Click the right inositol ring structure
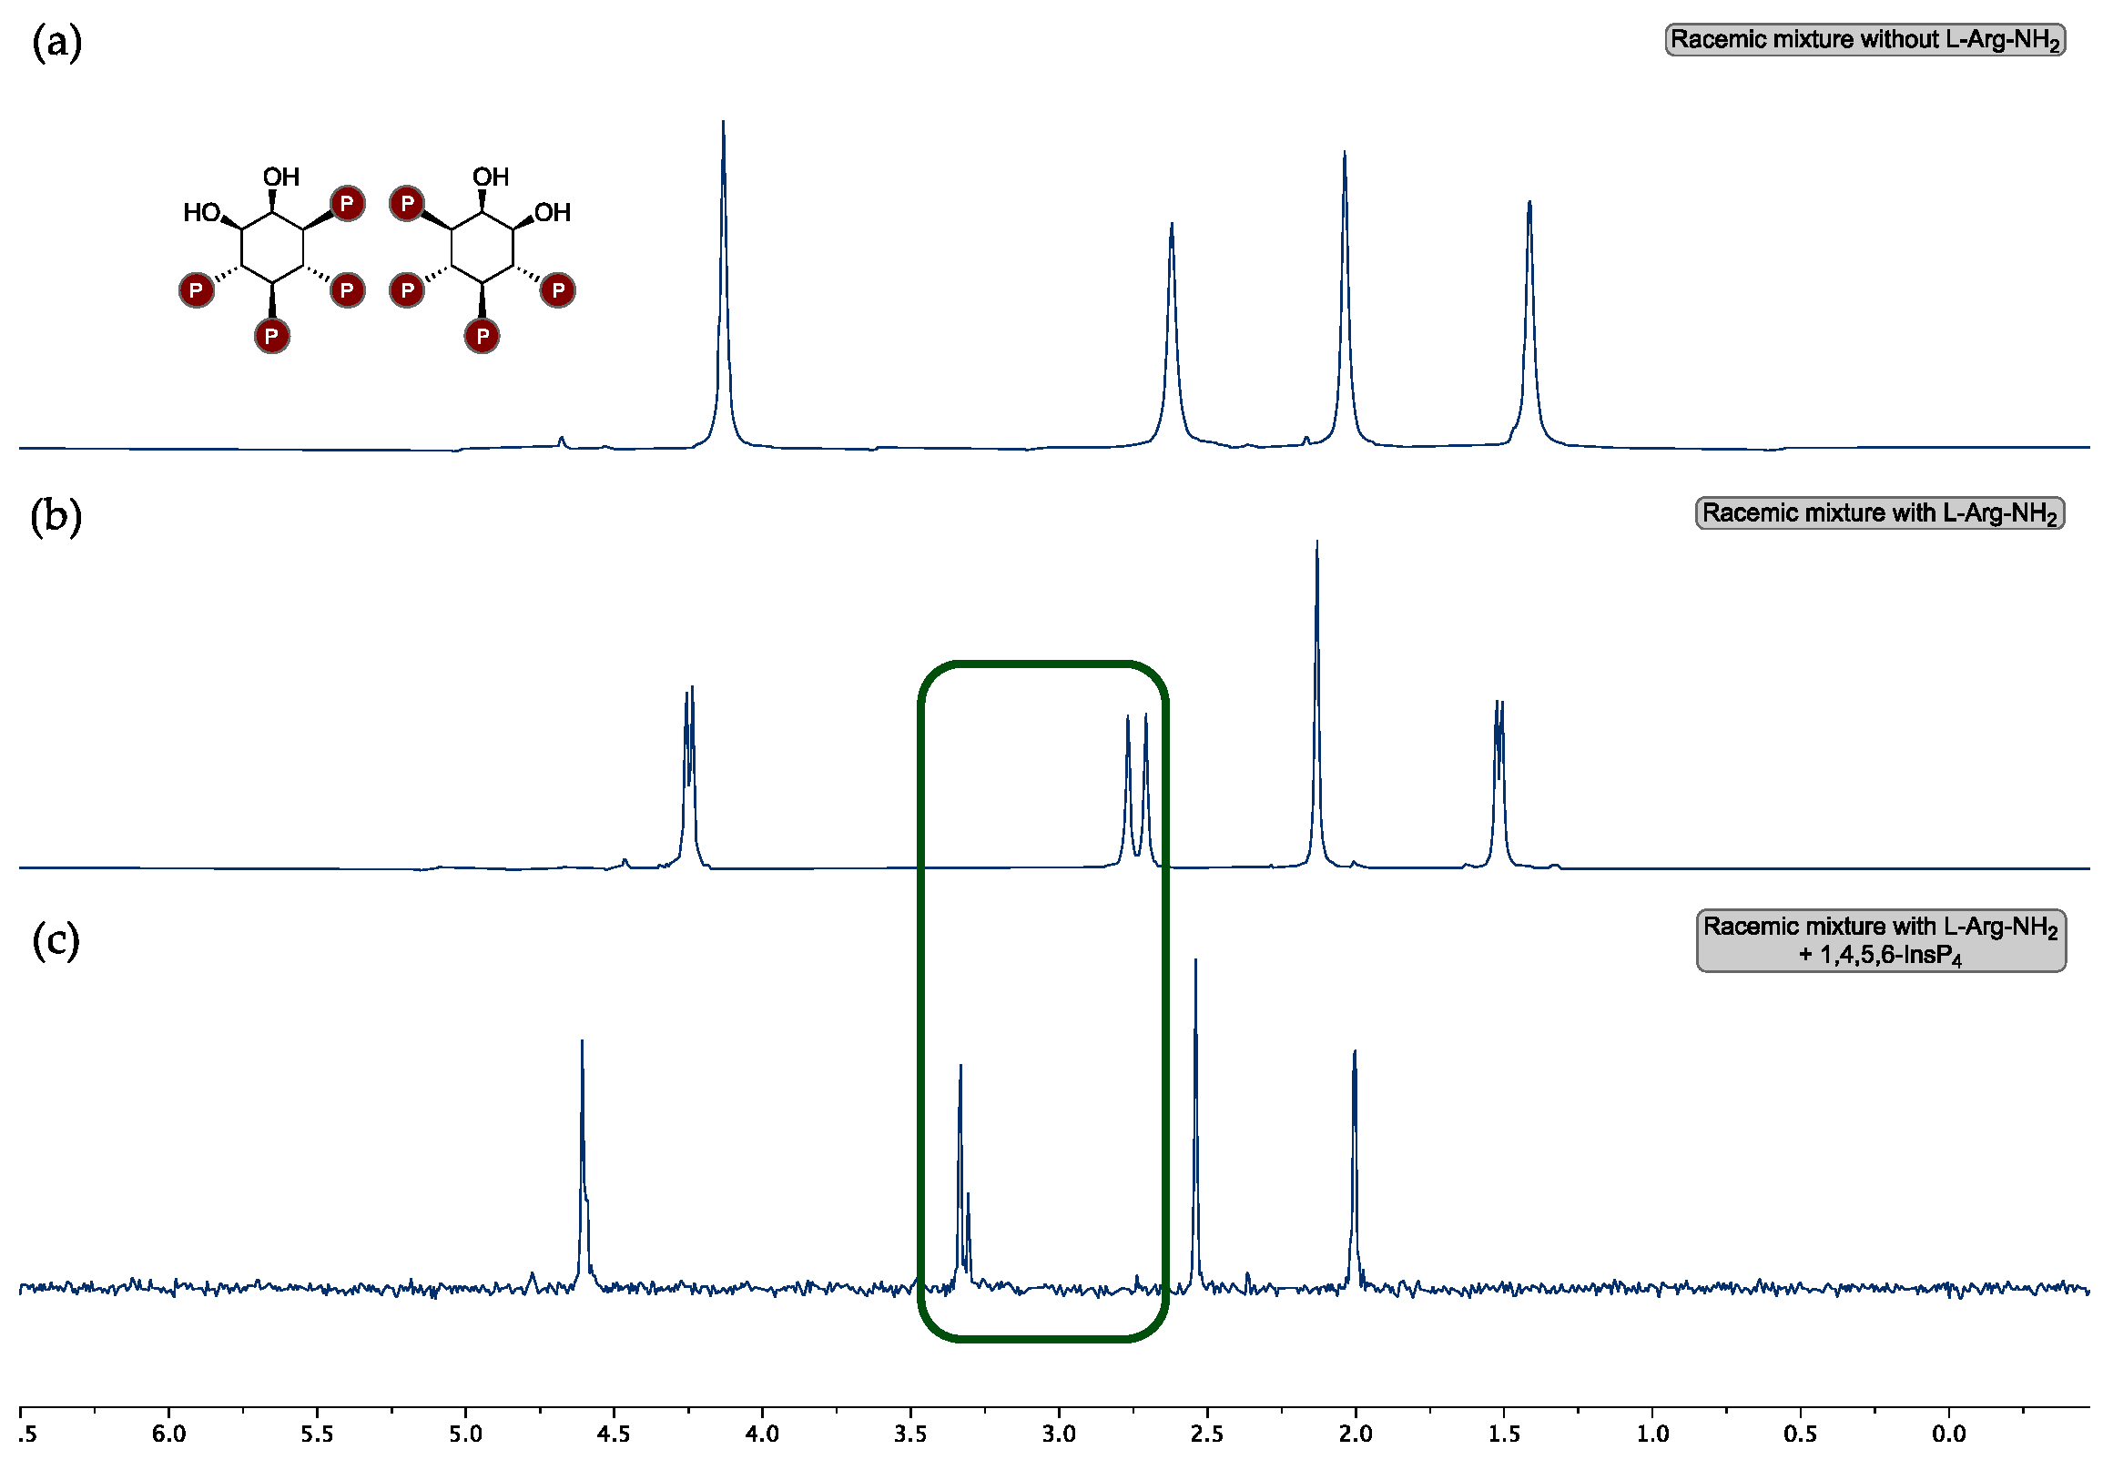The image size is (2103, 1470). (x=483, y=248)
